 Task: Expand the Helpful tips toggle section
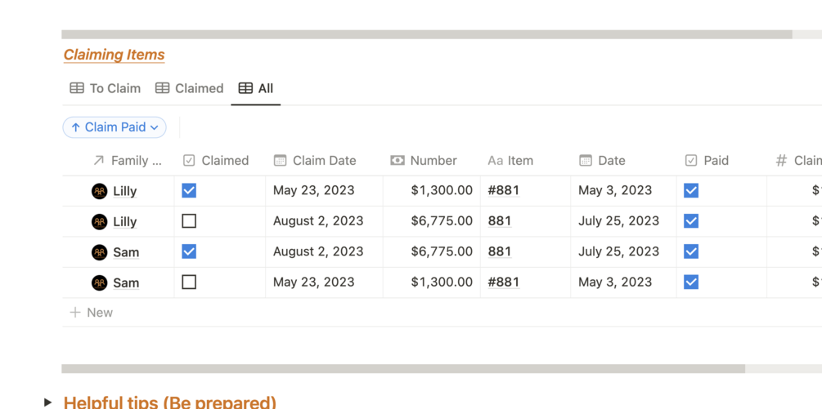(47, 402)
